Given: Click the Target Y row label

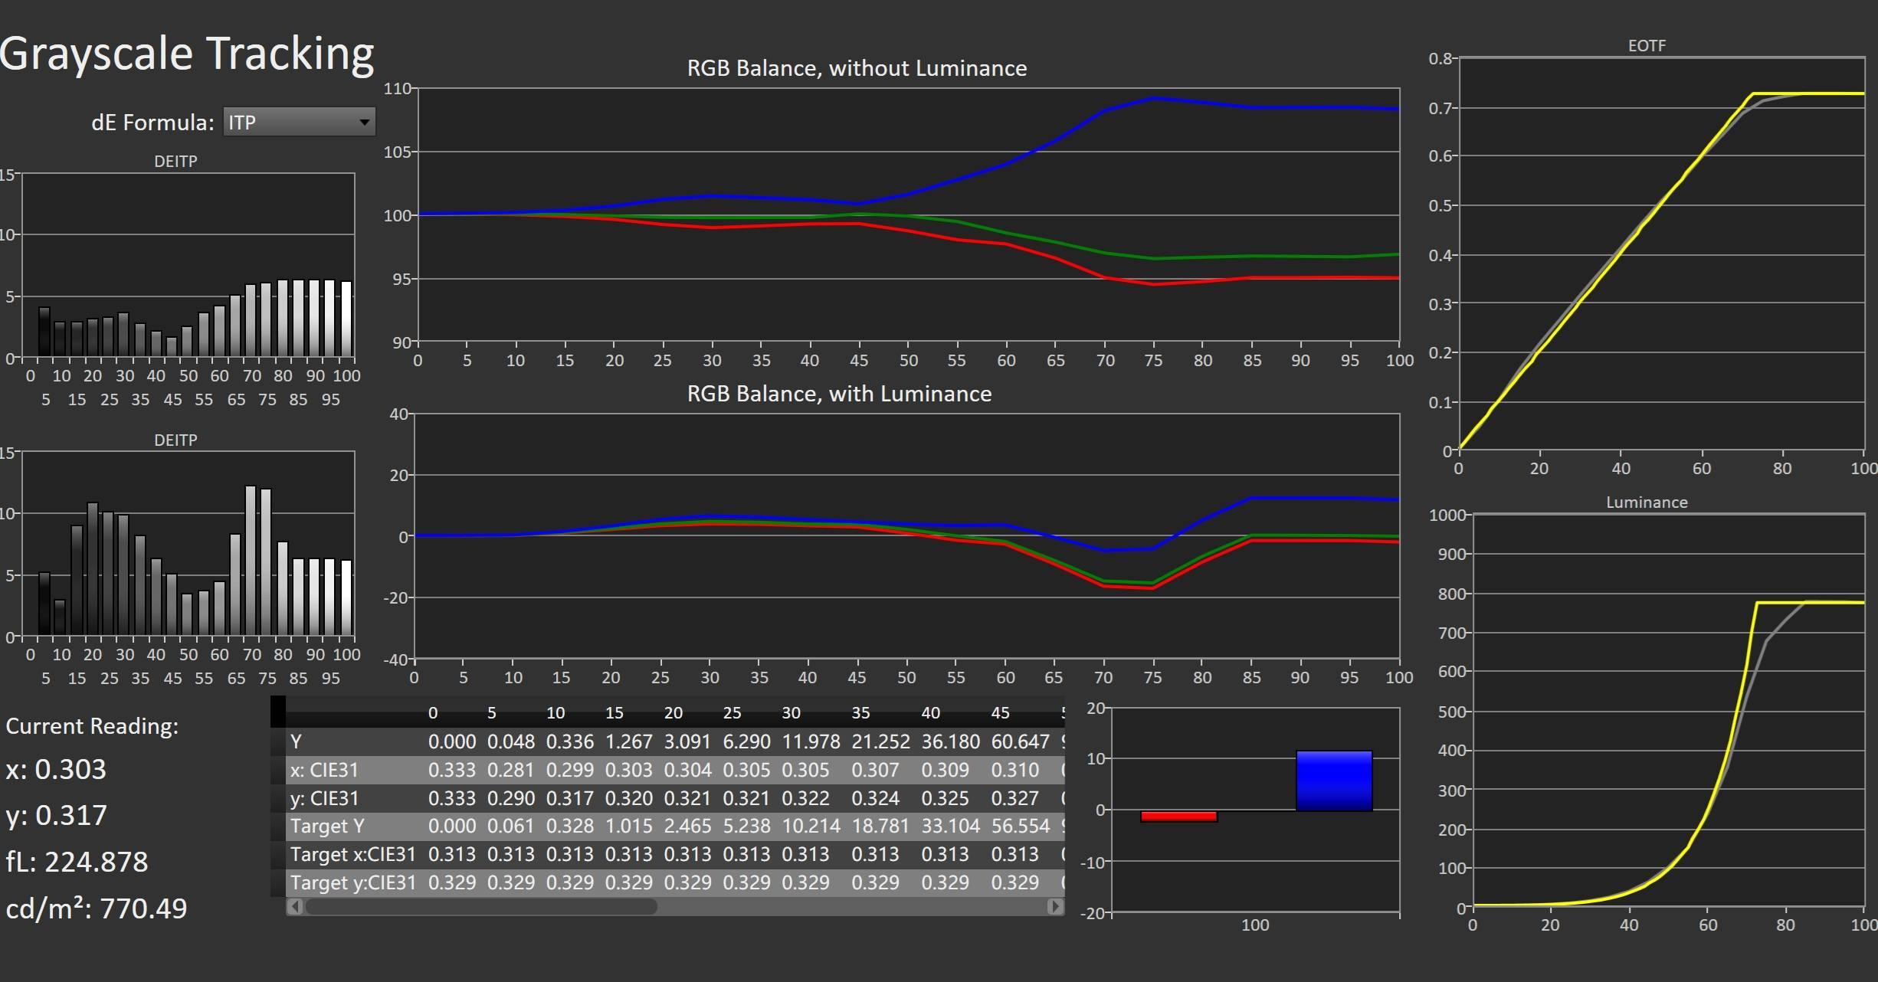Looking at the screenshot, I should point(328,827).
